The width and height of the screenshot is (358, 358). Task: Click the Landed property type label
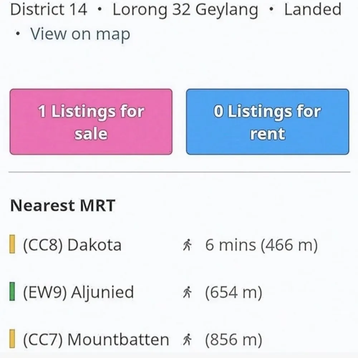coord(313,10)
